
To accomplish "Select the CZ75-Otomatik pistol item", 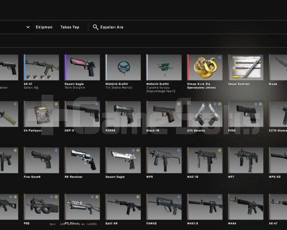I will (278, 114).
